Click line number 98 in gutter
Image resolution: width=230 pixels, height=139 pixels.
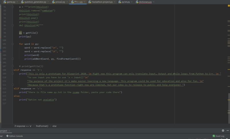[x=5, y=33]
